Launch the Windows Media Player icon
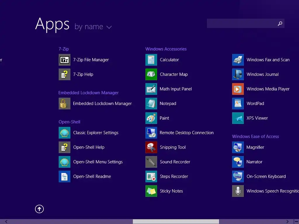This screenshot has height=224, width=299. coord(238,89)
